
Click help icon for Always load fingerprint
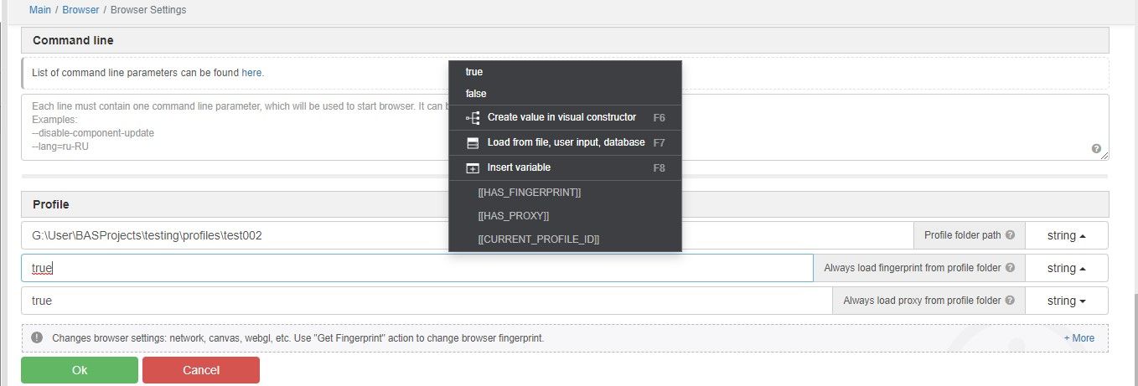point(1010,268)
